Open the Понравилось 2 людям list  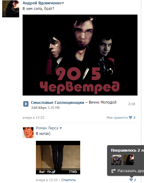point(127,150)
